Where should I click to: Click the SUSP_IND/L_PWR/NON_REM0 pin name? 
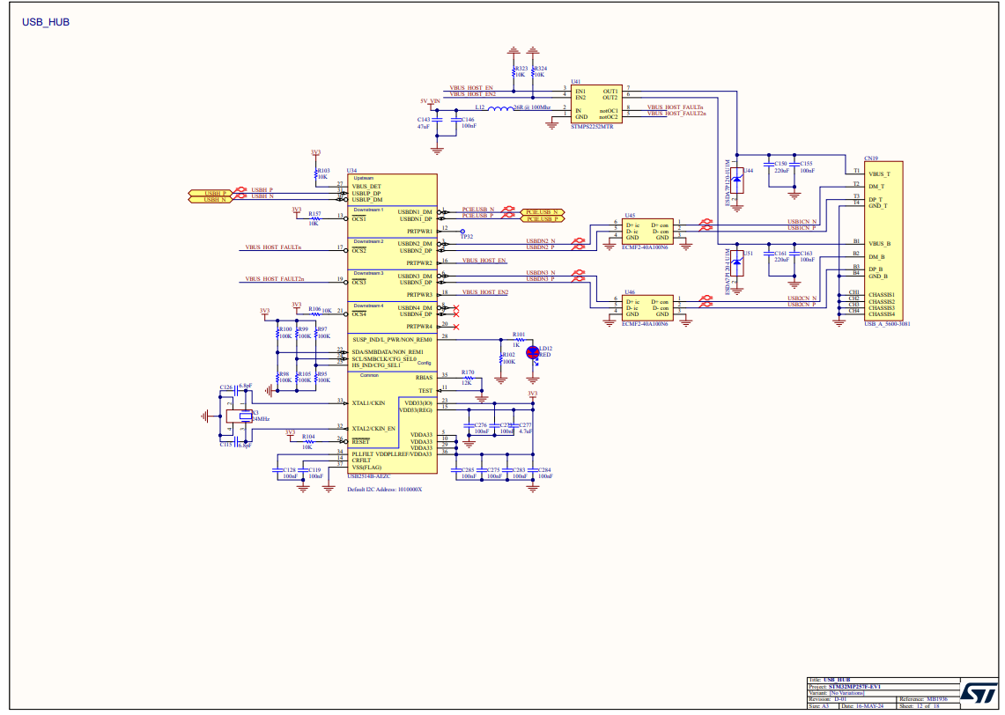tap(392, 340)
